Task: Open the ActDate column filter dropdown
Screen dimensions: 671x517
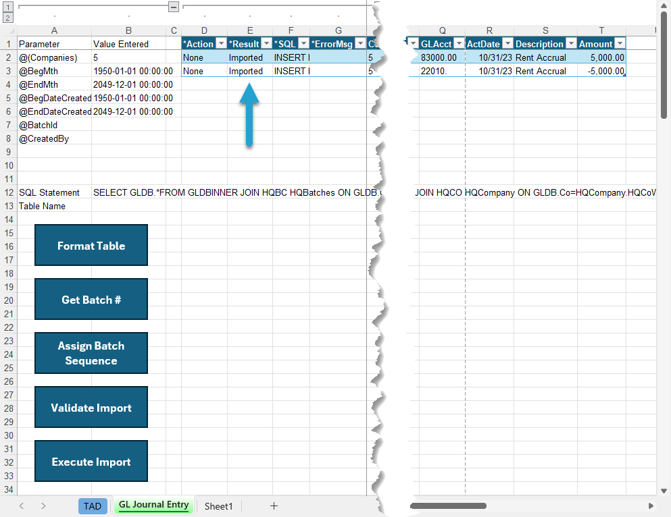Action: [507, 43]
